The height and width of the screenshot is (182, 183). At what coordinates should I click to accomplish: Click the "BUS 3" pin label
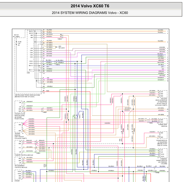31,66
